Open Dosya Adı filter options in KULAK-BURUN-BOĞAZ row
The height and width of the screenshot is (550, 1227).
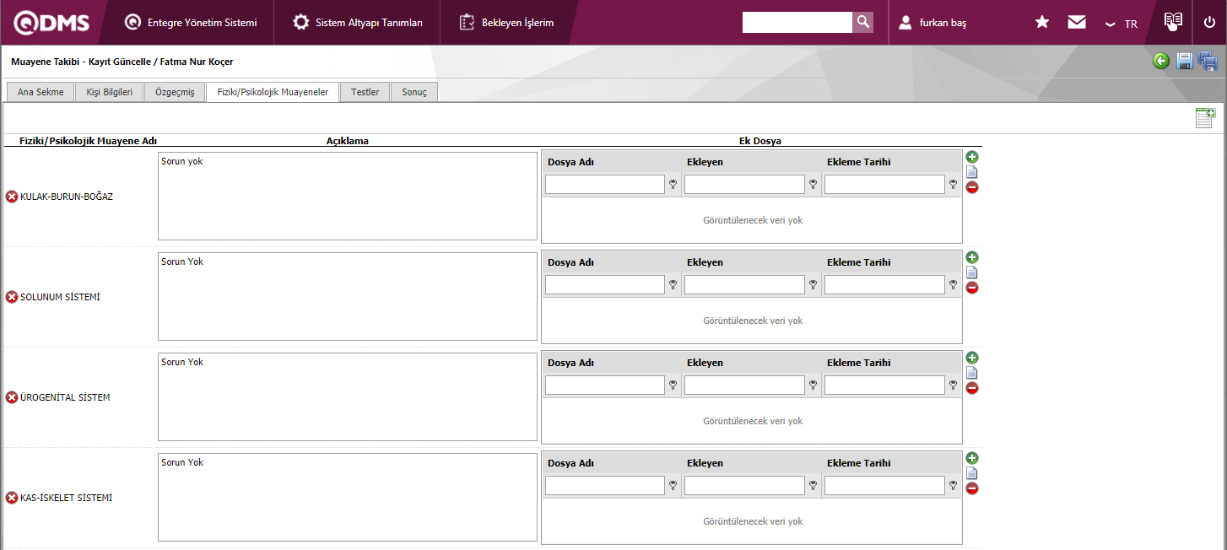(x=673, y=185)
